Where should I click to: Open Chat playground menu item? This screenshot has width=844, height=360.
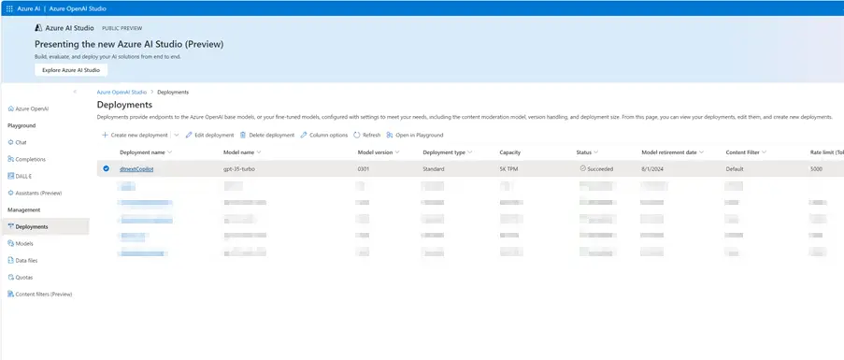click(x=21, y=143)
